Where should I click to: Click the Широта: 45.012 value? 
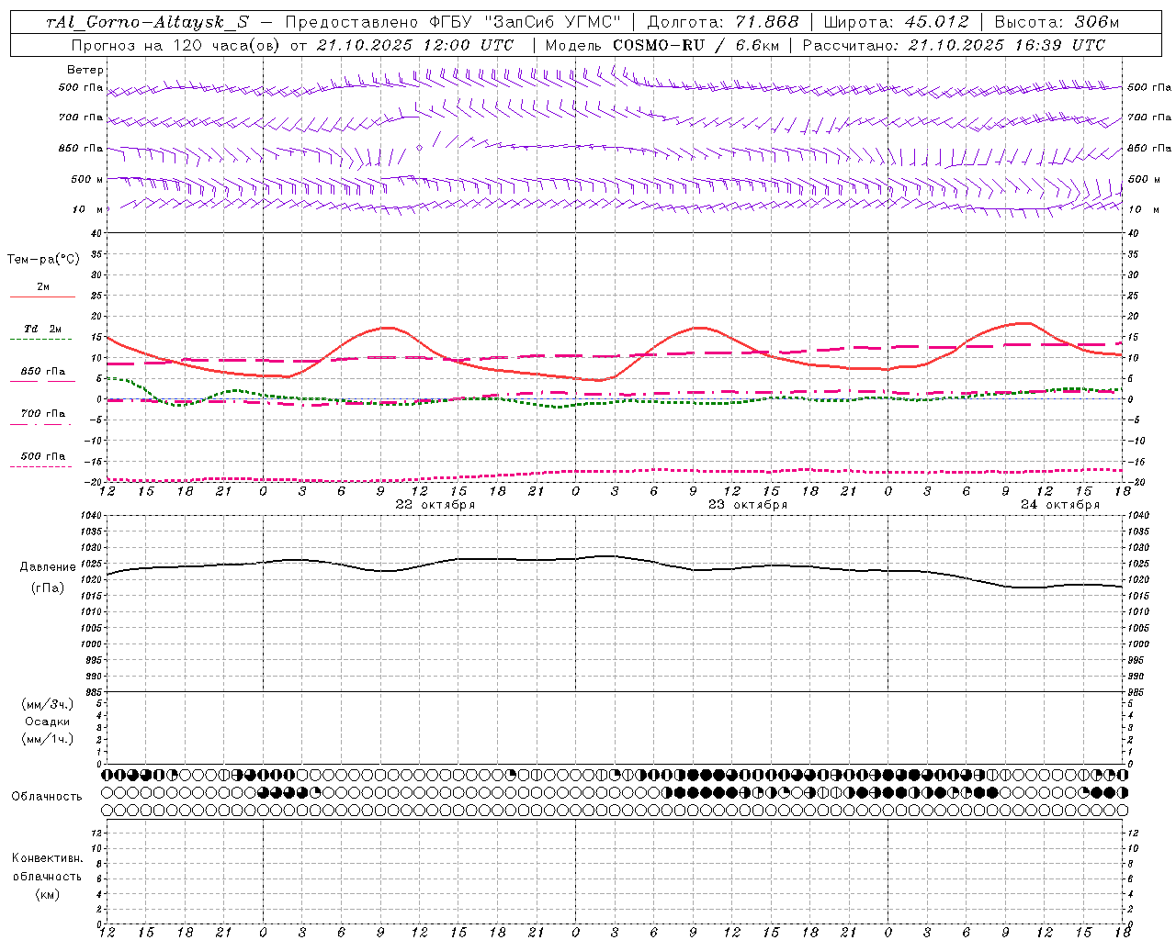896,22
